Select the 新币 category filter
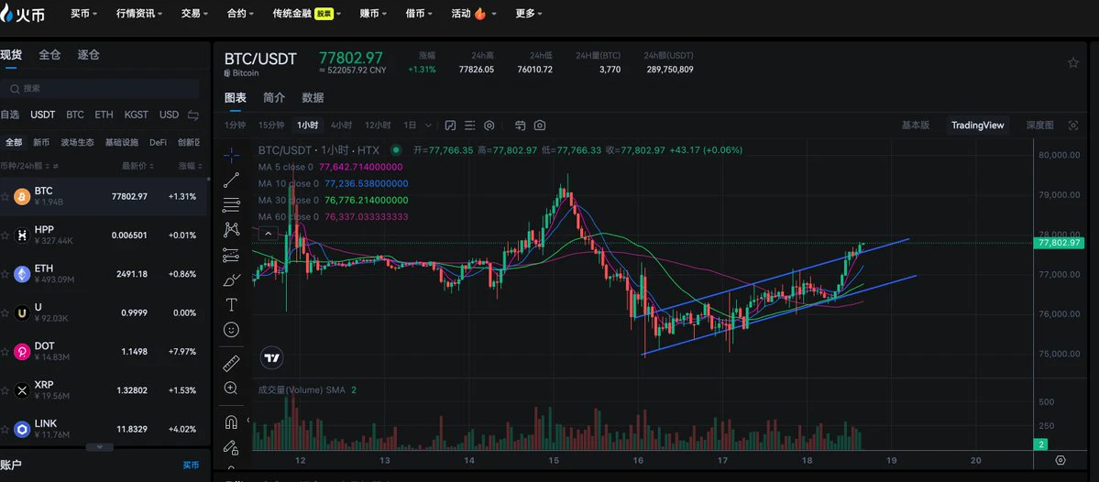The image size is (1099, 482). pyautogui.click(x=41, y=142)
